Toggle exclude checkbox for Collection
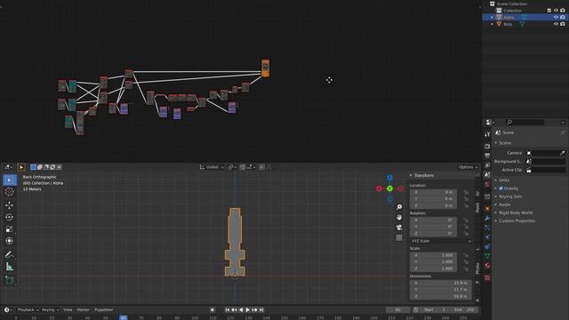This screenshot has width=569, height=320. (549, 11)
